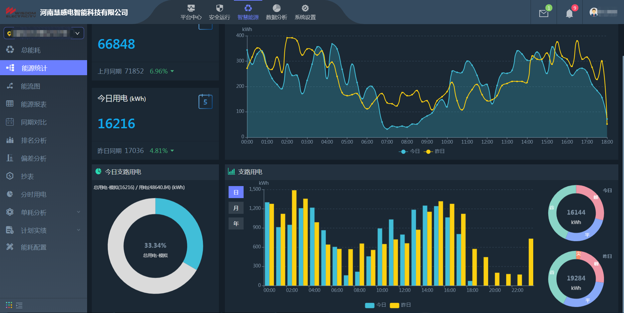Go to 安全运行 in top navigation
The height and width of the screenshot is (313, 624).
coord(219,12)
